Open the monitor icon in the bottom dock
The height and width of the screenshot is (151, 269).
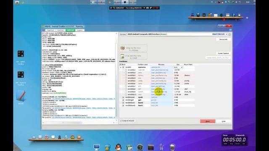click(x=97, y=147)
